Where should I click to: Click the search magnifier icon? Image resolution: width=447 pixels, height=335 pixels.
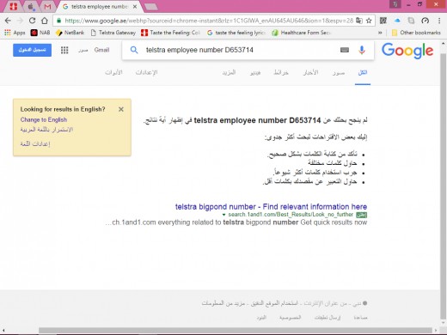(134, 50)
